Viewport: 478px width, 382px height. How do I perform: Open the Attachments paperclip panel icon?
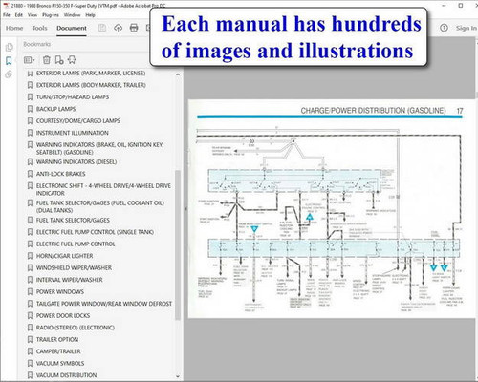(x=9, y=74)
